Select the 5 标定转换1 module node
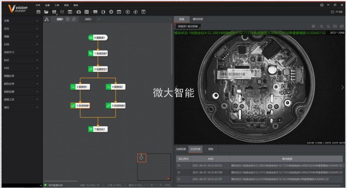This screenshot has height=188, width=347. [80, 106]
